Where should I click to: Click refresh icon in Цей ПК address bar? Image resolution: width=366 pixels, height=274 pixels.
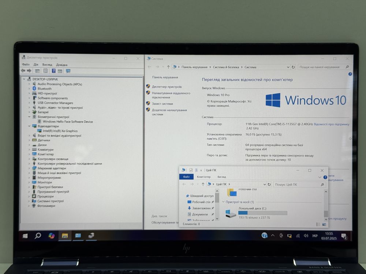point(269,184)
